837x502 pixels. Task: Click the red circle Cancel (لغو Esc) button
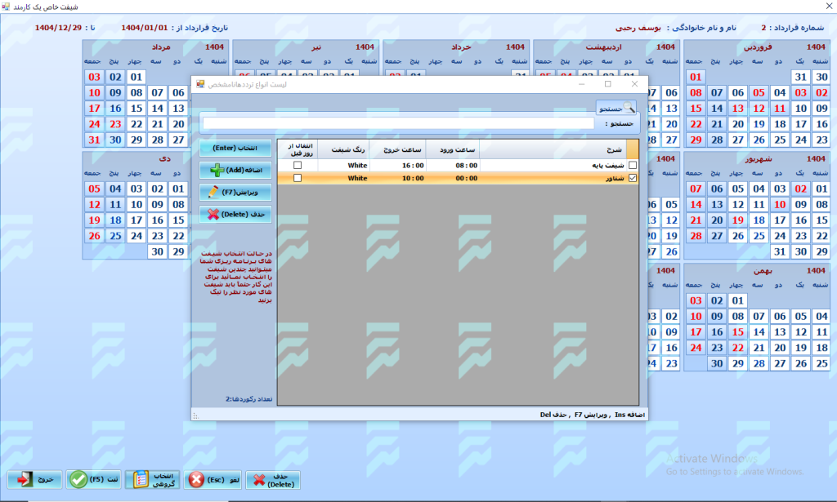click(212, 479)
